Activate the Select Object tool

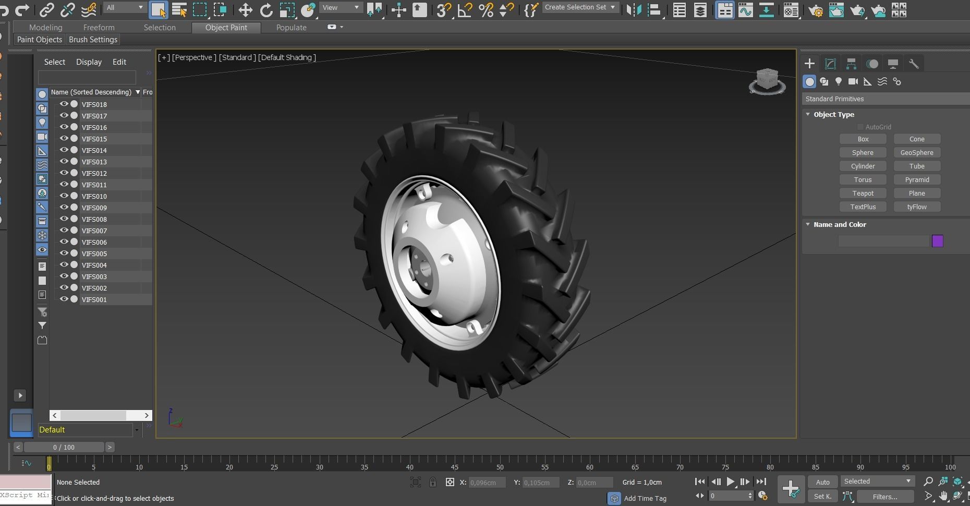[x=158, y=9]
